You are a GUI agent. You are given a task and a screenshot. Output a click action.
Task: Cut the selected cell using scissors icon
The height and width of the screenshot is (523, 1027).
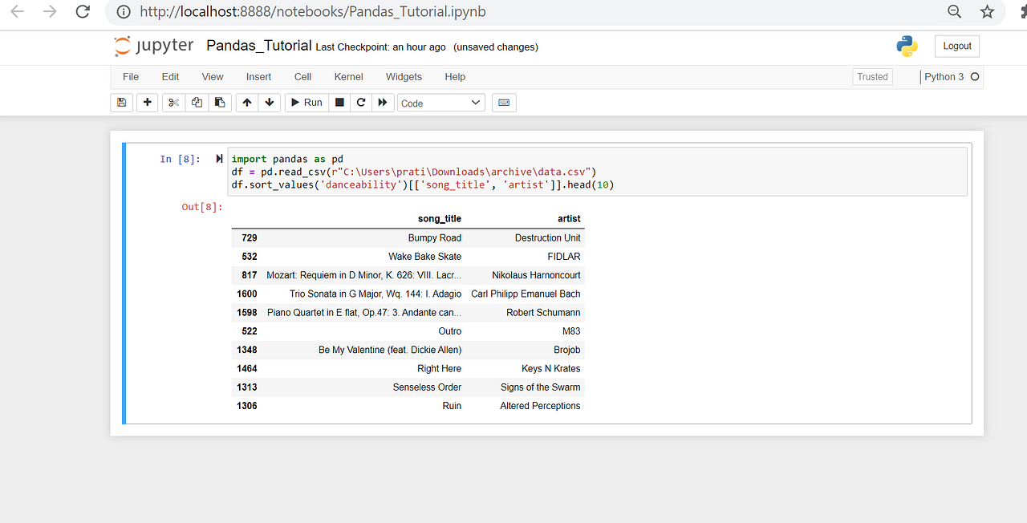[173, 102]
